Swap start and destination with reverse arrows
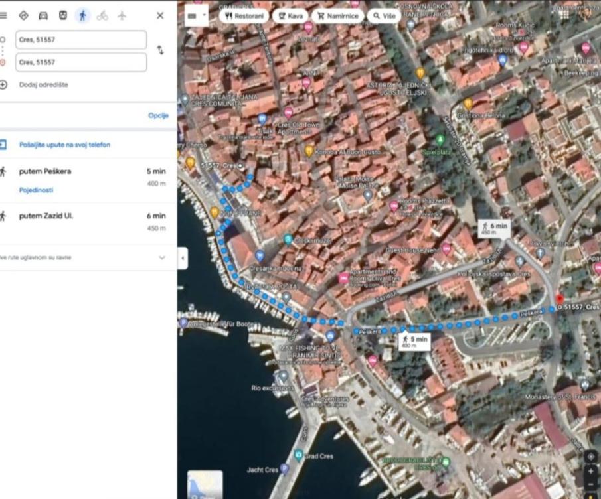601x499 pixels. point(160,50)
